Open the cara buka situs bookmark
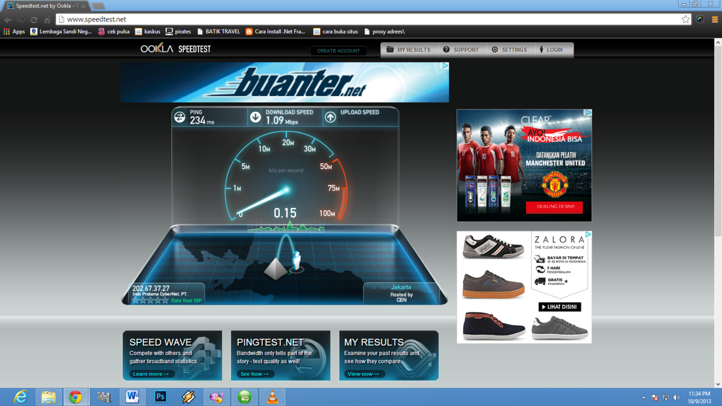The height and width of the screenshot is (406, 722). [335, 32]
